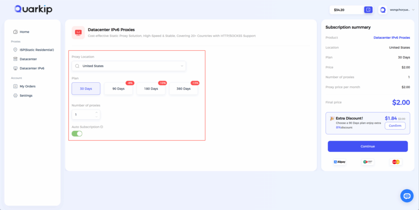
Task: Increase number of proxies with up arrow
Action: coord(97,113)
